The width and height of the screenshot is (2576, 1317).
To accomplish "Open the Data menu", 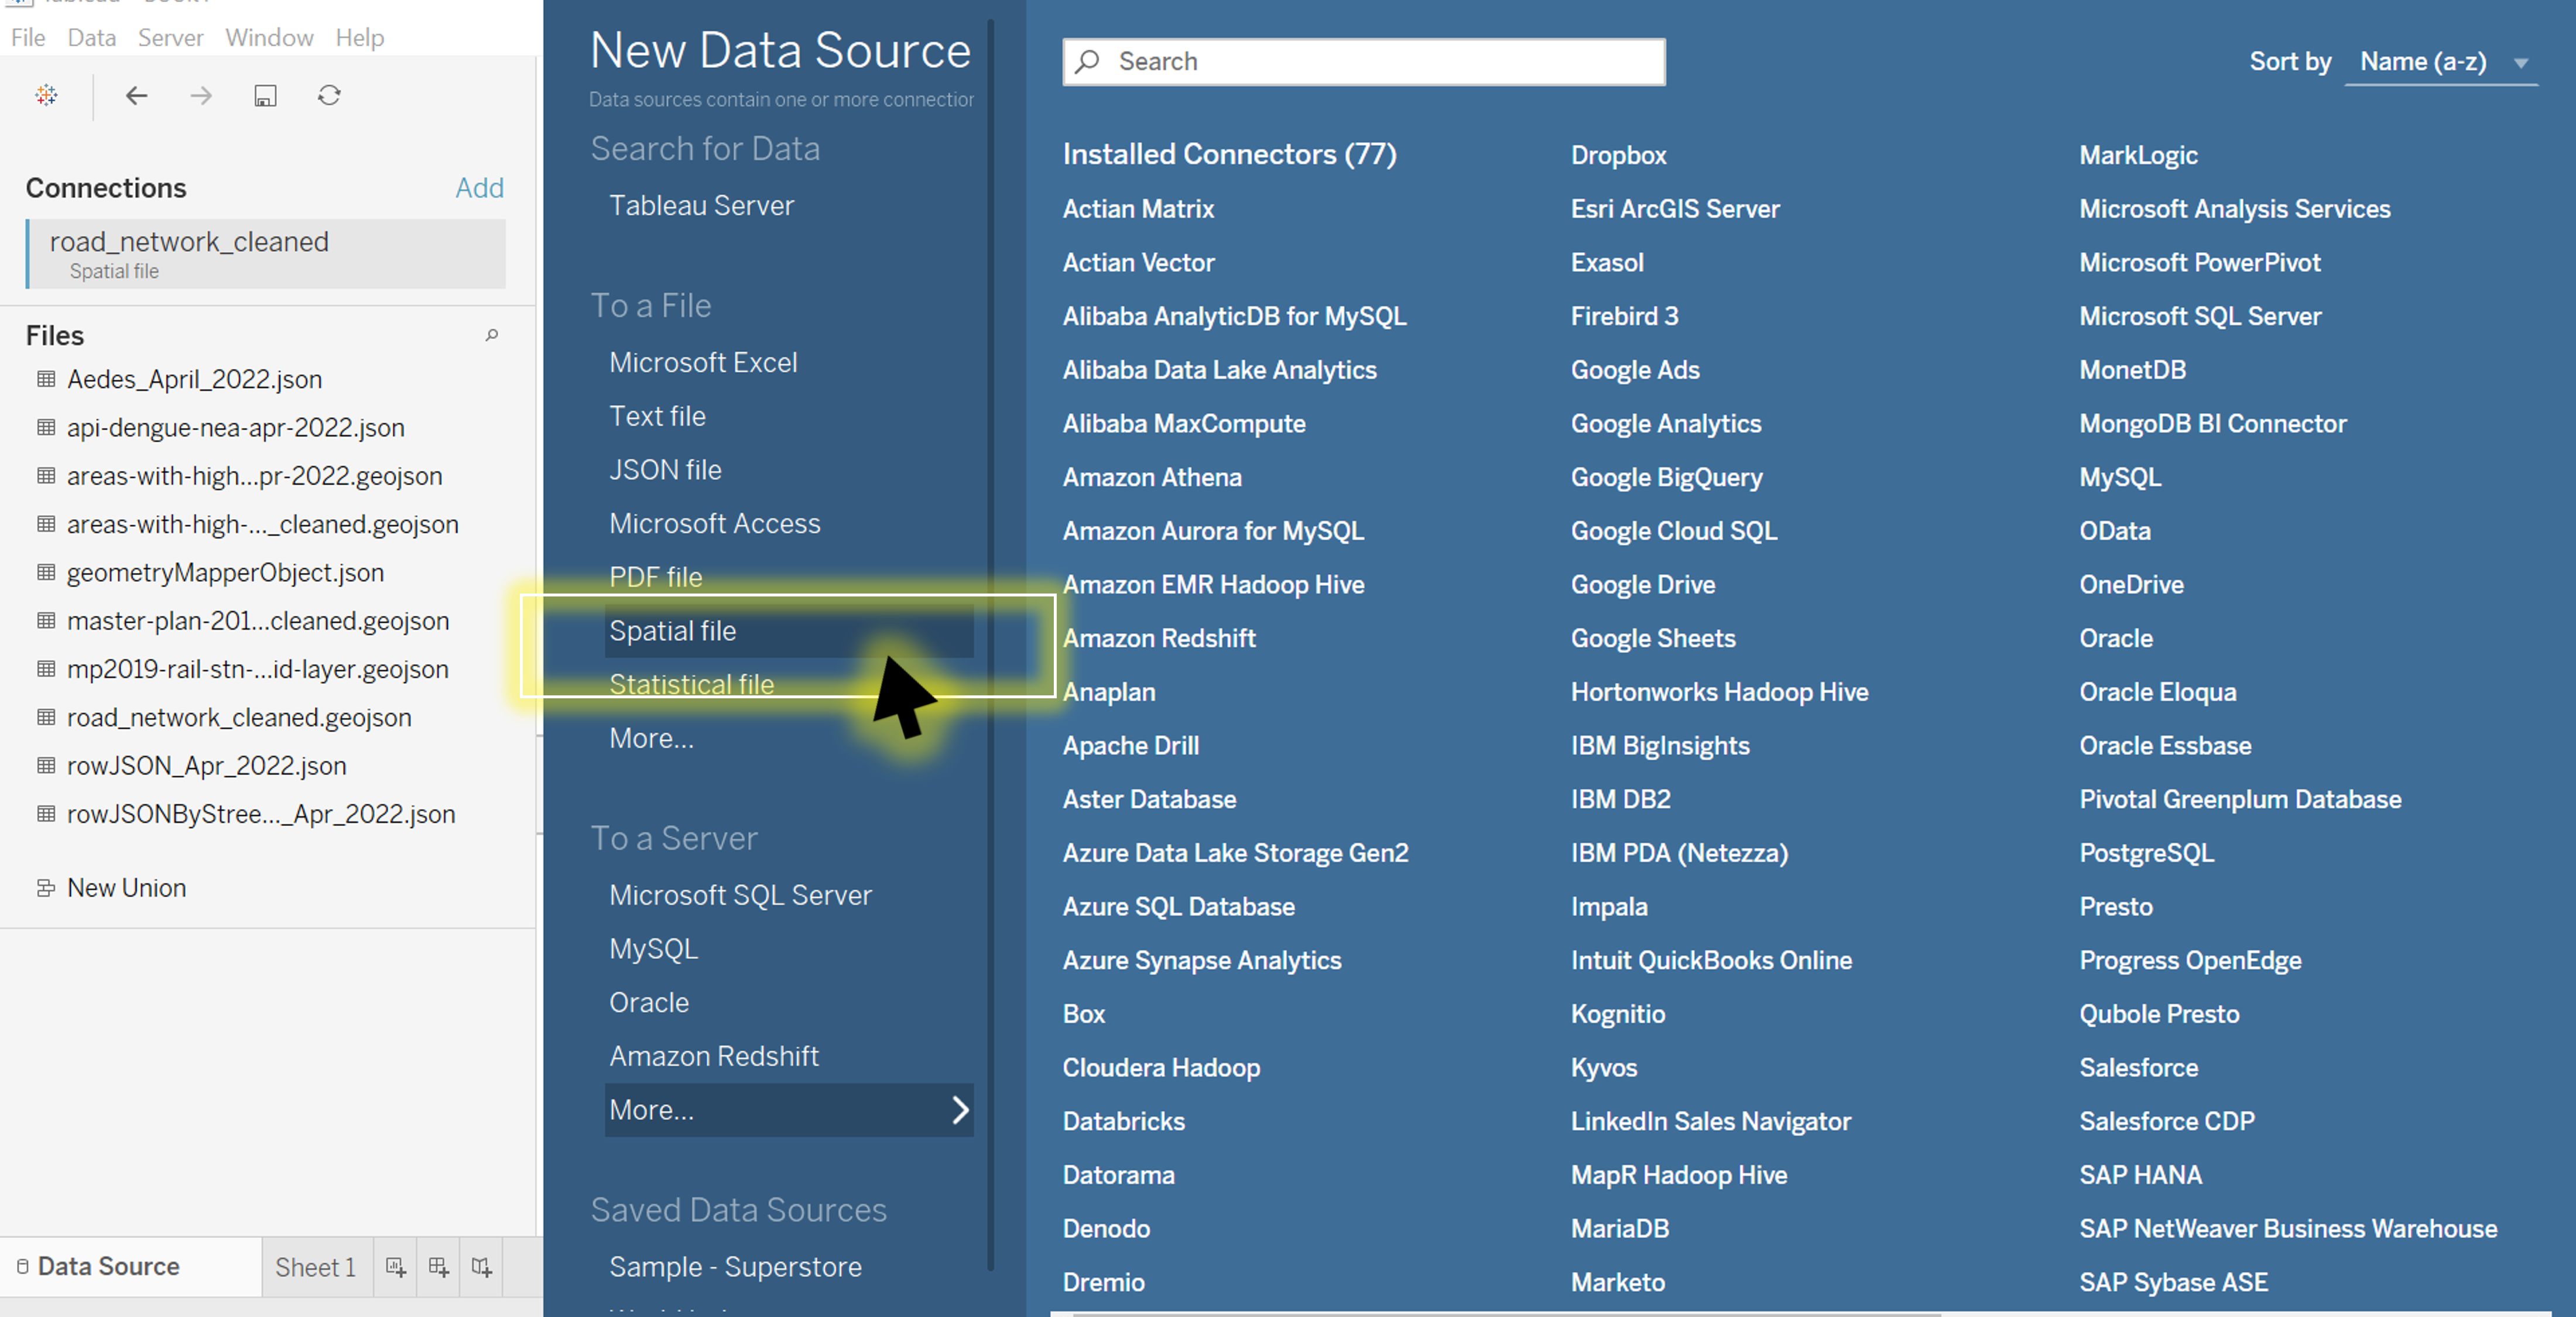I will coord(91,37).
